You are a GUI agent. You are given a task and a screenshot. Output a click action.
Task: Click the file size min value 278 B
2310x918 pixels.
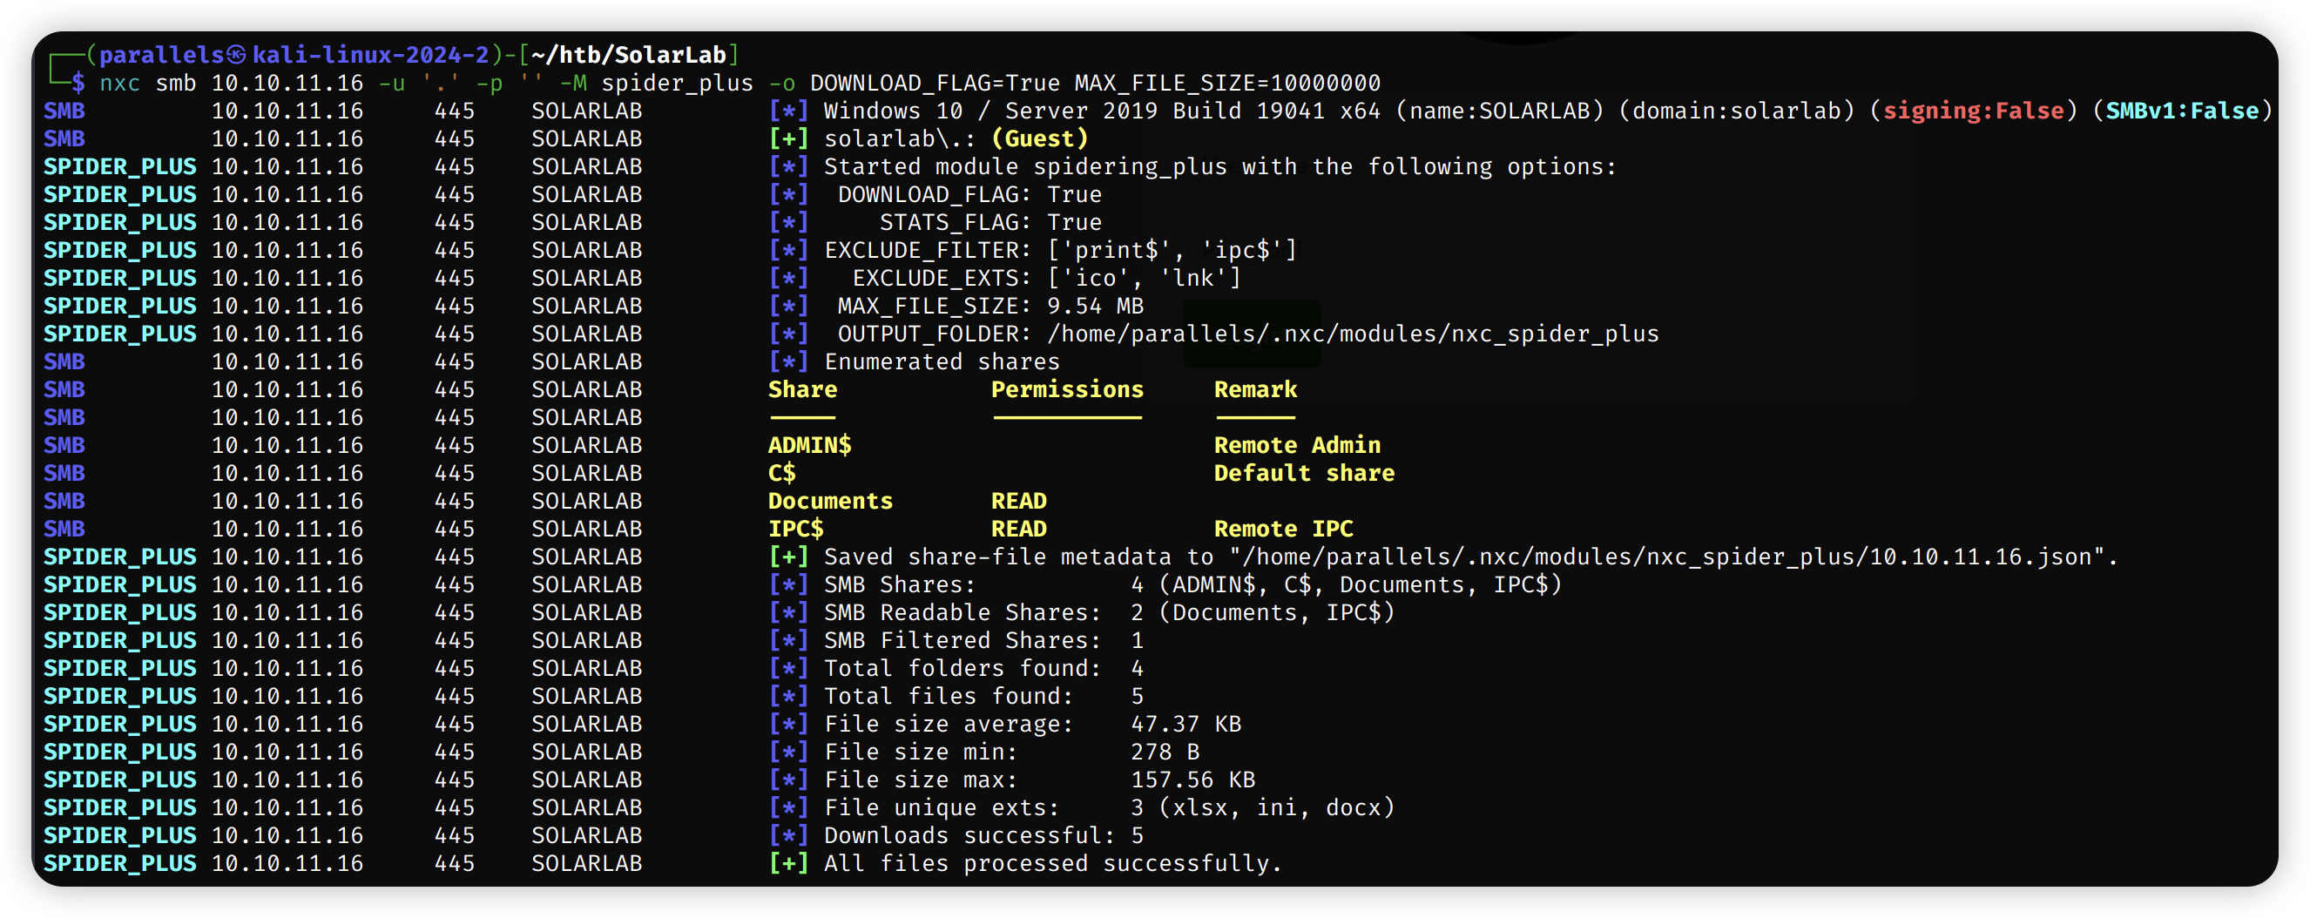pyautogui.click(x=1165, y=751)
